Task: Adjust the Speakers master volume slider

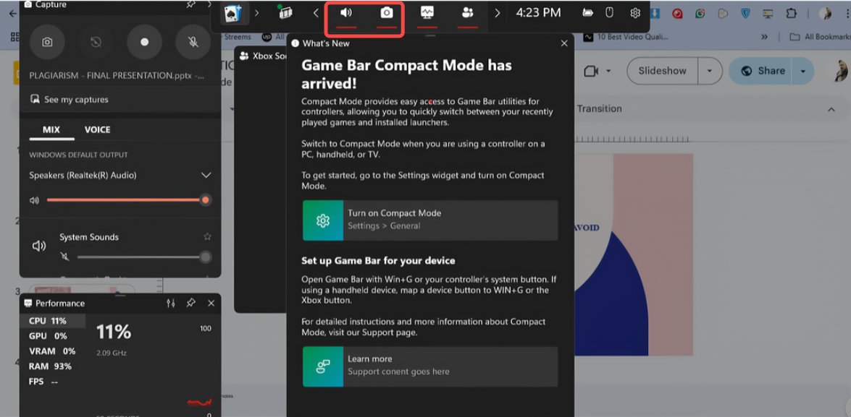Action: (128, 200)
